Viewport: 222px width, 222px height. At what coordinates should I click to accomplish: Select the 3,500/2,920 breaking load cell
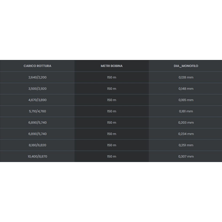(37, 89)
